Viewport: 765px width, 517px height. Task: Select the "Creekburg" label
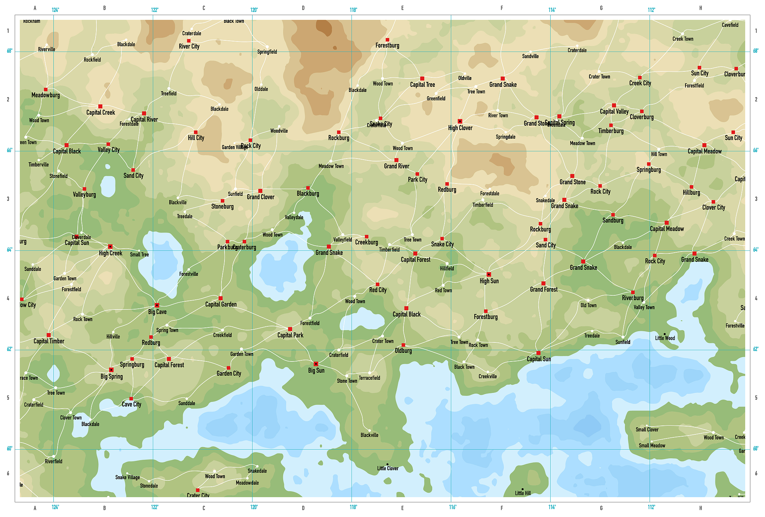point(366,242)
